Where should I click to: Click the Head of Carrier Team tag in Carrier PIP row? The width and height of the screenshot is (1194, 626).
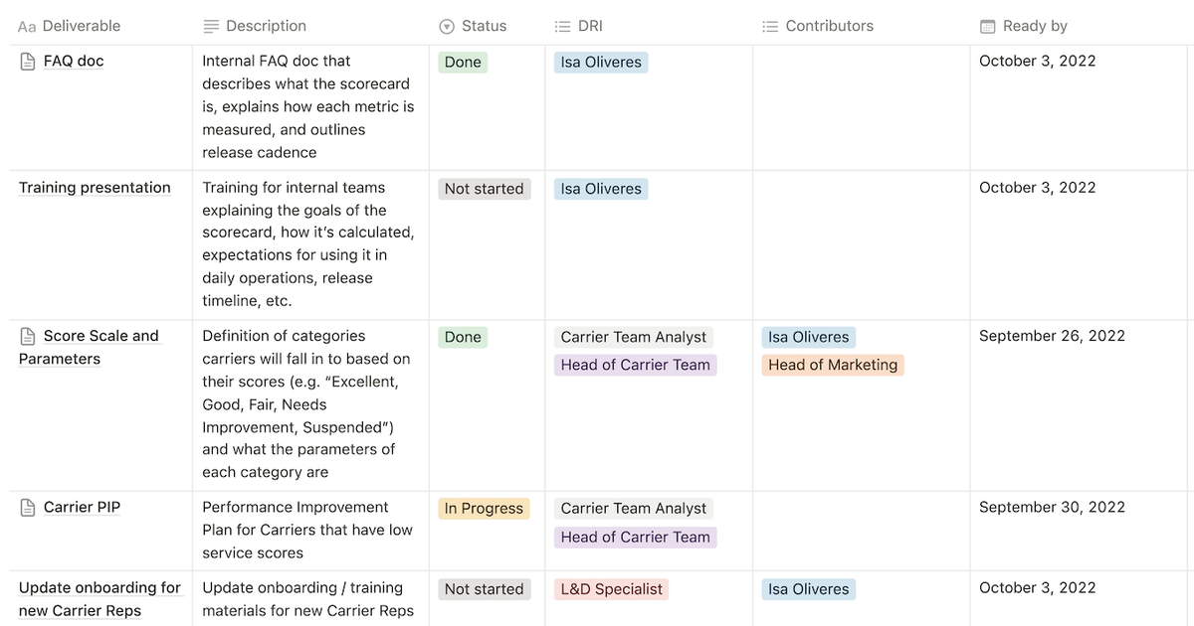[x=635, y=537]
